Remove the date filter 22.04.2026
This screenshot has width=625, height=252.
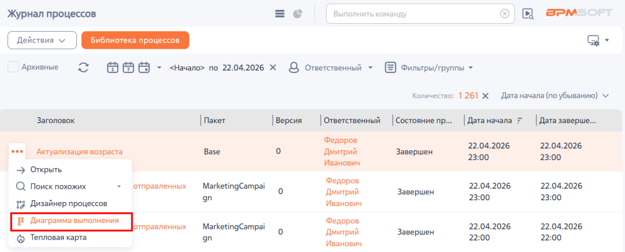click(273, 68)
